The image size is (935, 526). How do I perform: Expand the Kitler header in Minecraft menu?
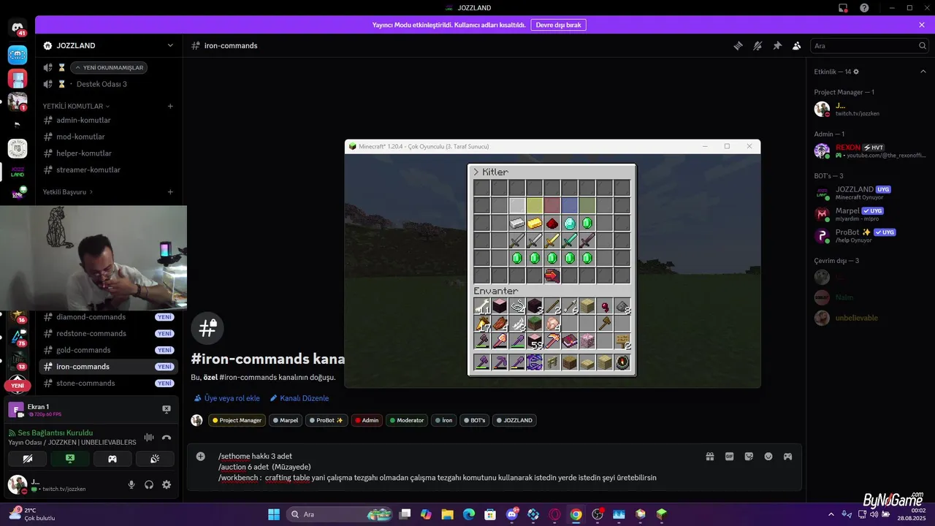click(490, 172)
